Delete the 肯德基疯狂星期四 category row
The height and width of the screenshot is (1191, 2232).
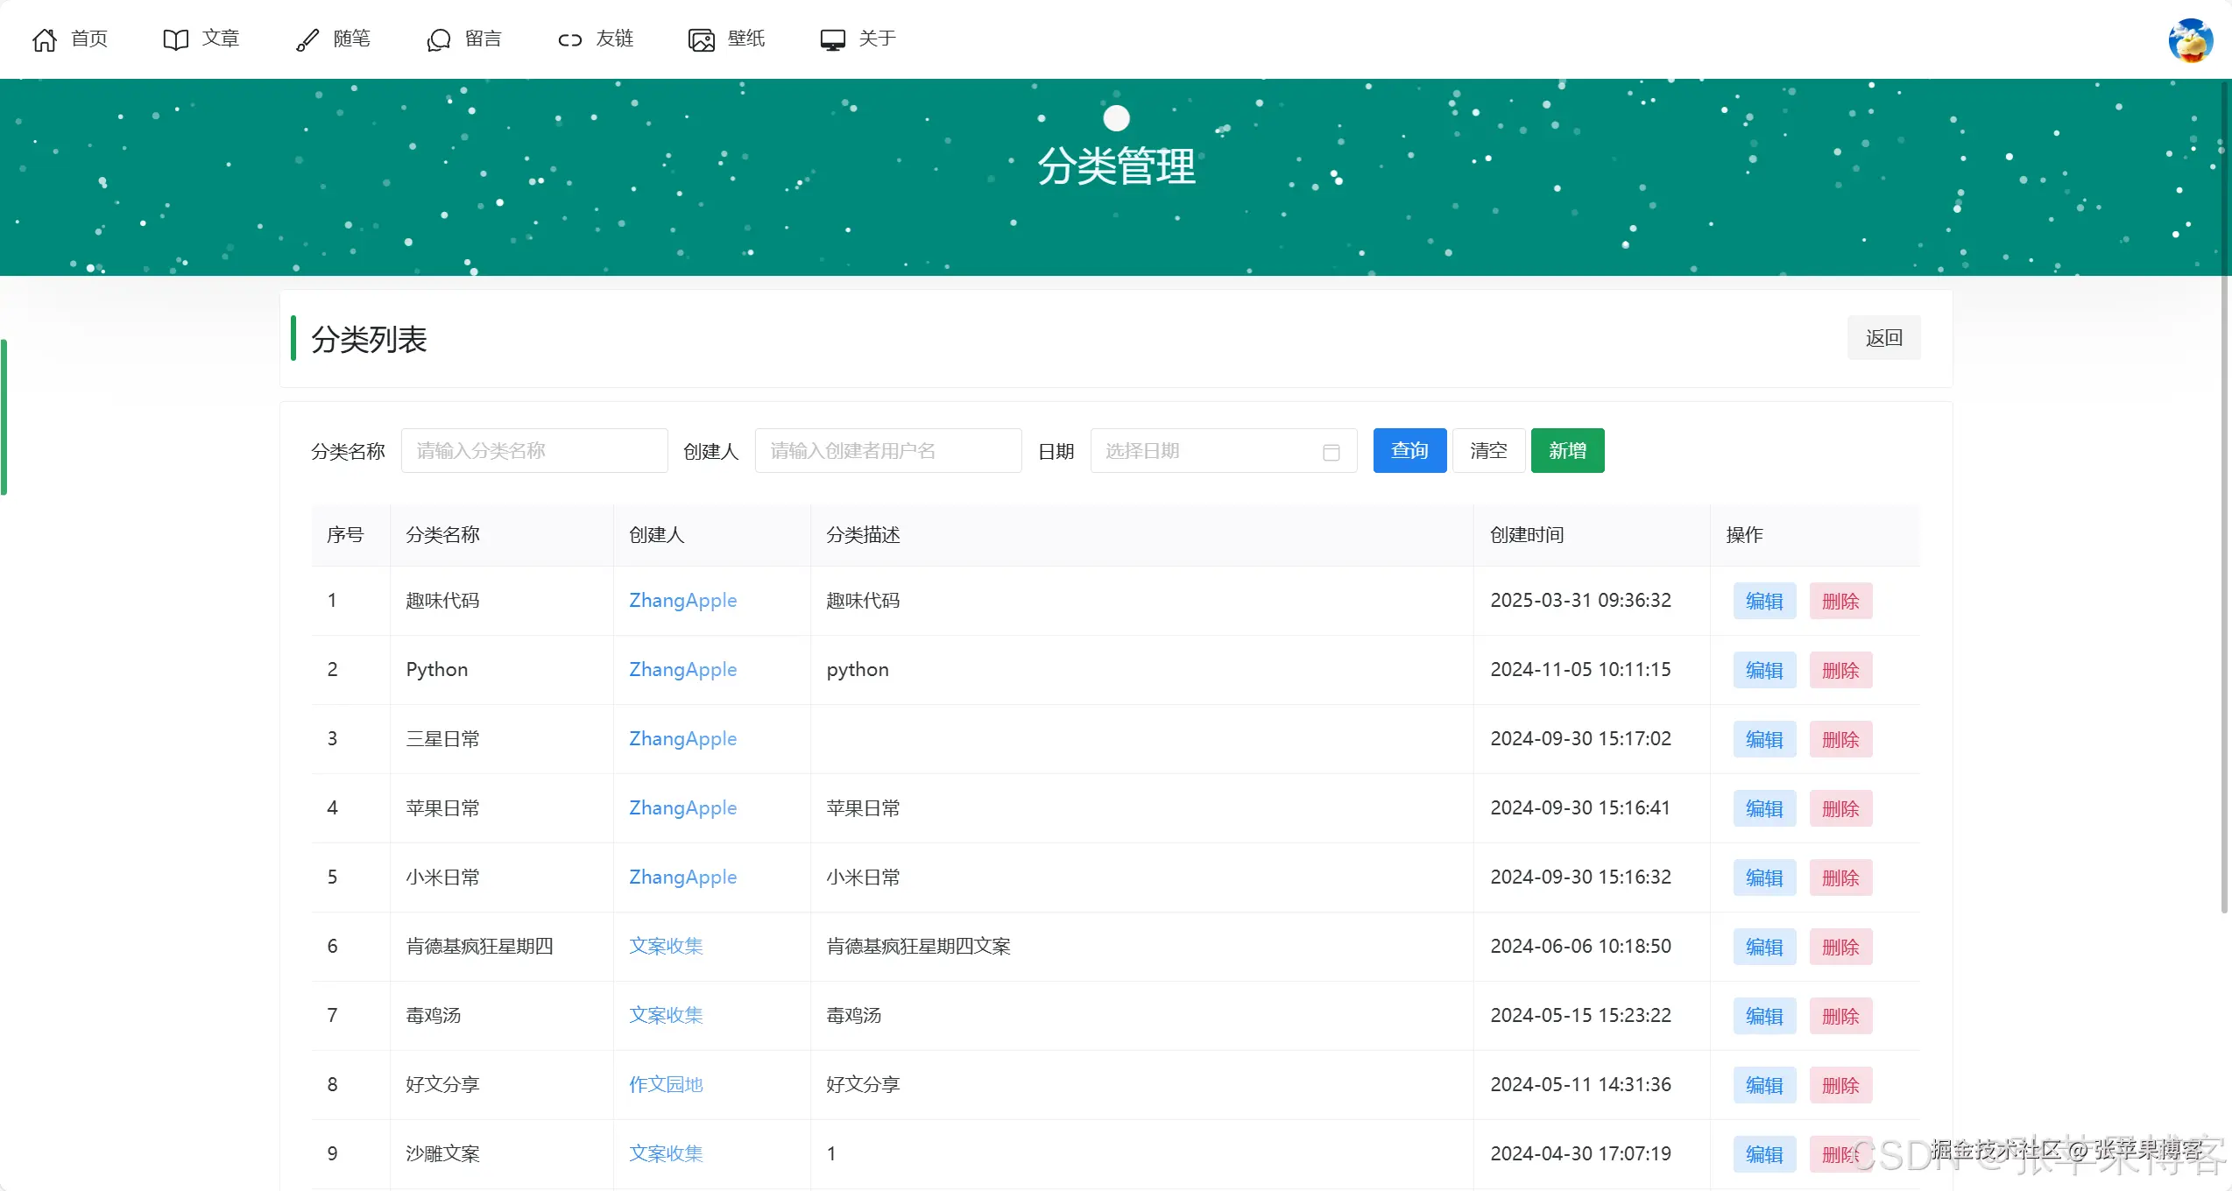click(1841, 948)
